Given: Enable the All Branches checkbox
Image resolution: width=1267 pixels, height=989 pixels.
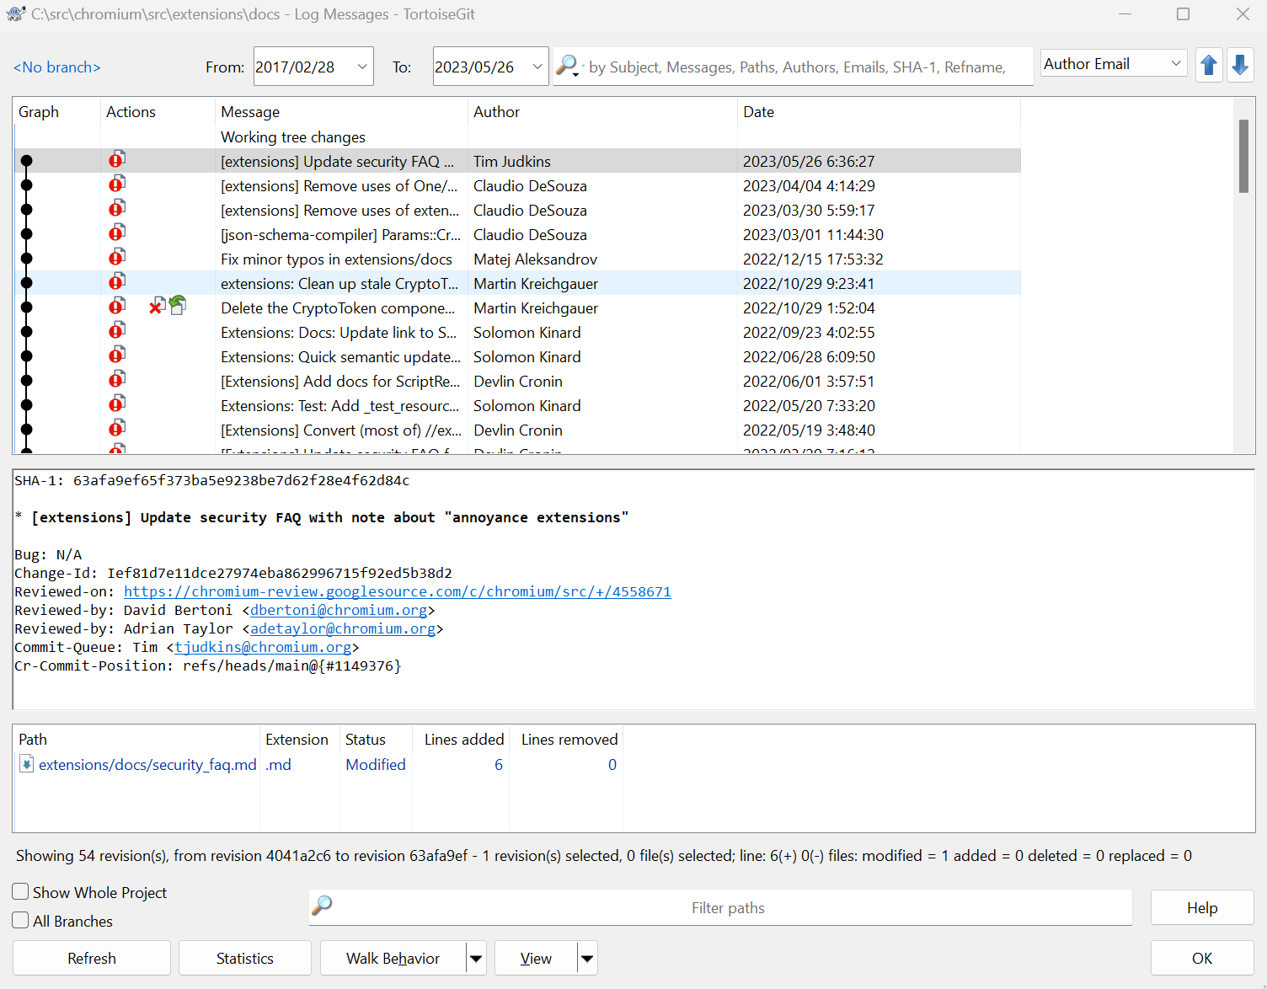Looking at the screenshot, I should click(x=19, y=921).
